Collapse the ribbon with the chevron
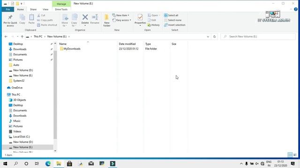300x168 pixels. point(291,9)
